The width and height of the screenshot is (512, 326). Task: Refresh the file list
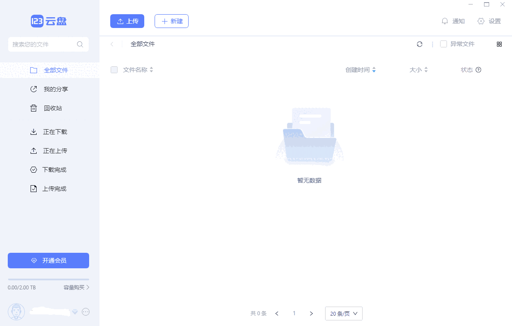coord(419,44)
